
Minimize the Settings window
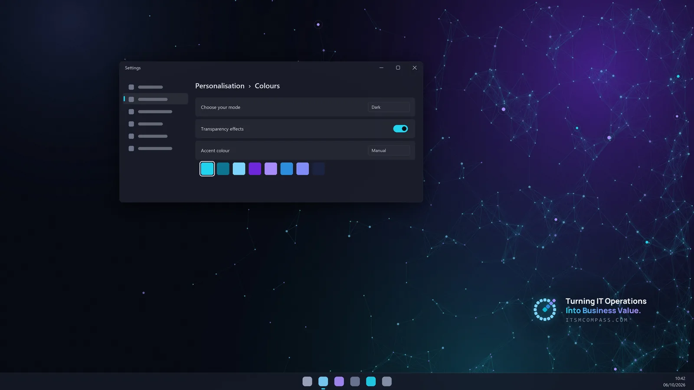coord(381,68)
